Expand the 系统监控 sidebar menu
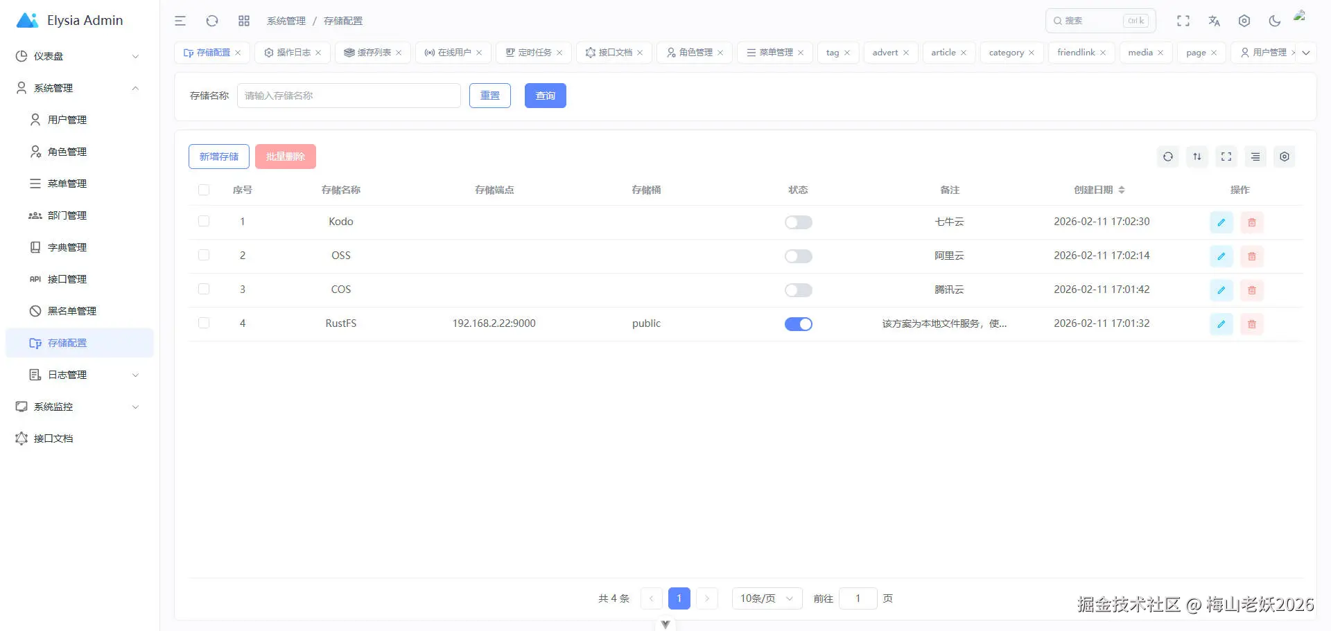This screenshot has height=631, width=1331. click(x=80, y=407)
